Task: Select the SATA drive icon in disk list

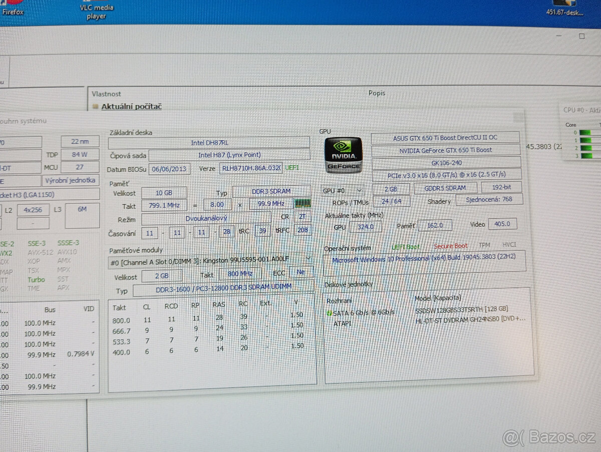Action: pyautogui.click(x=329, y=313)
